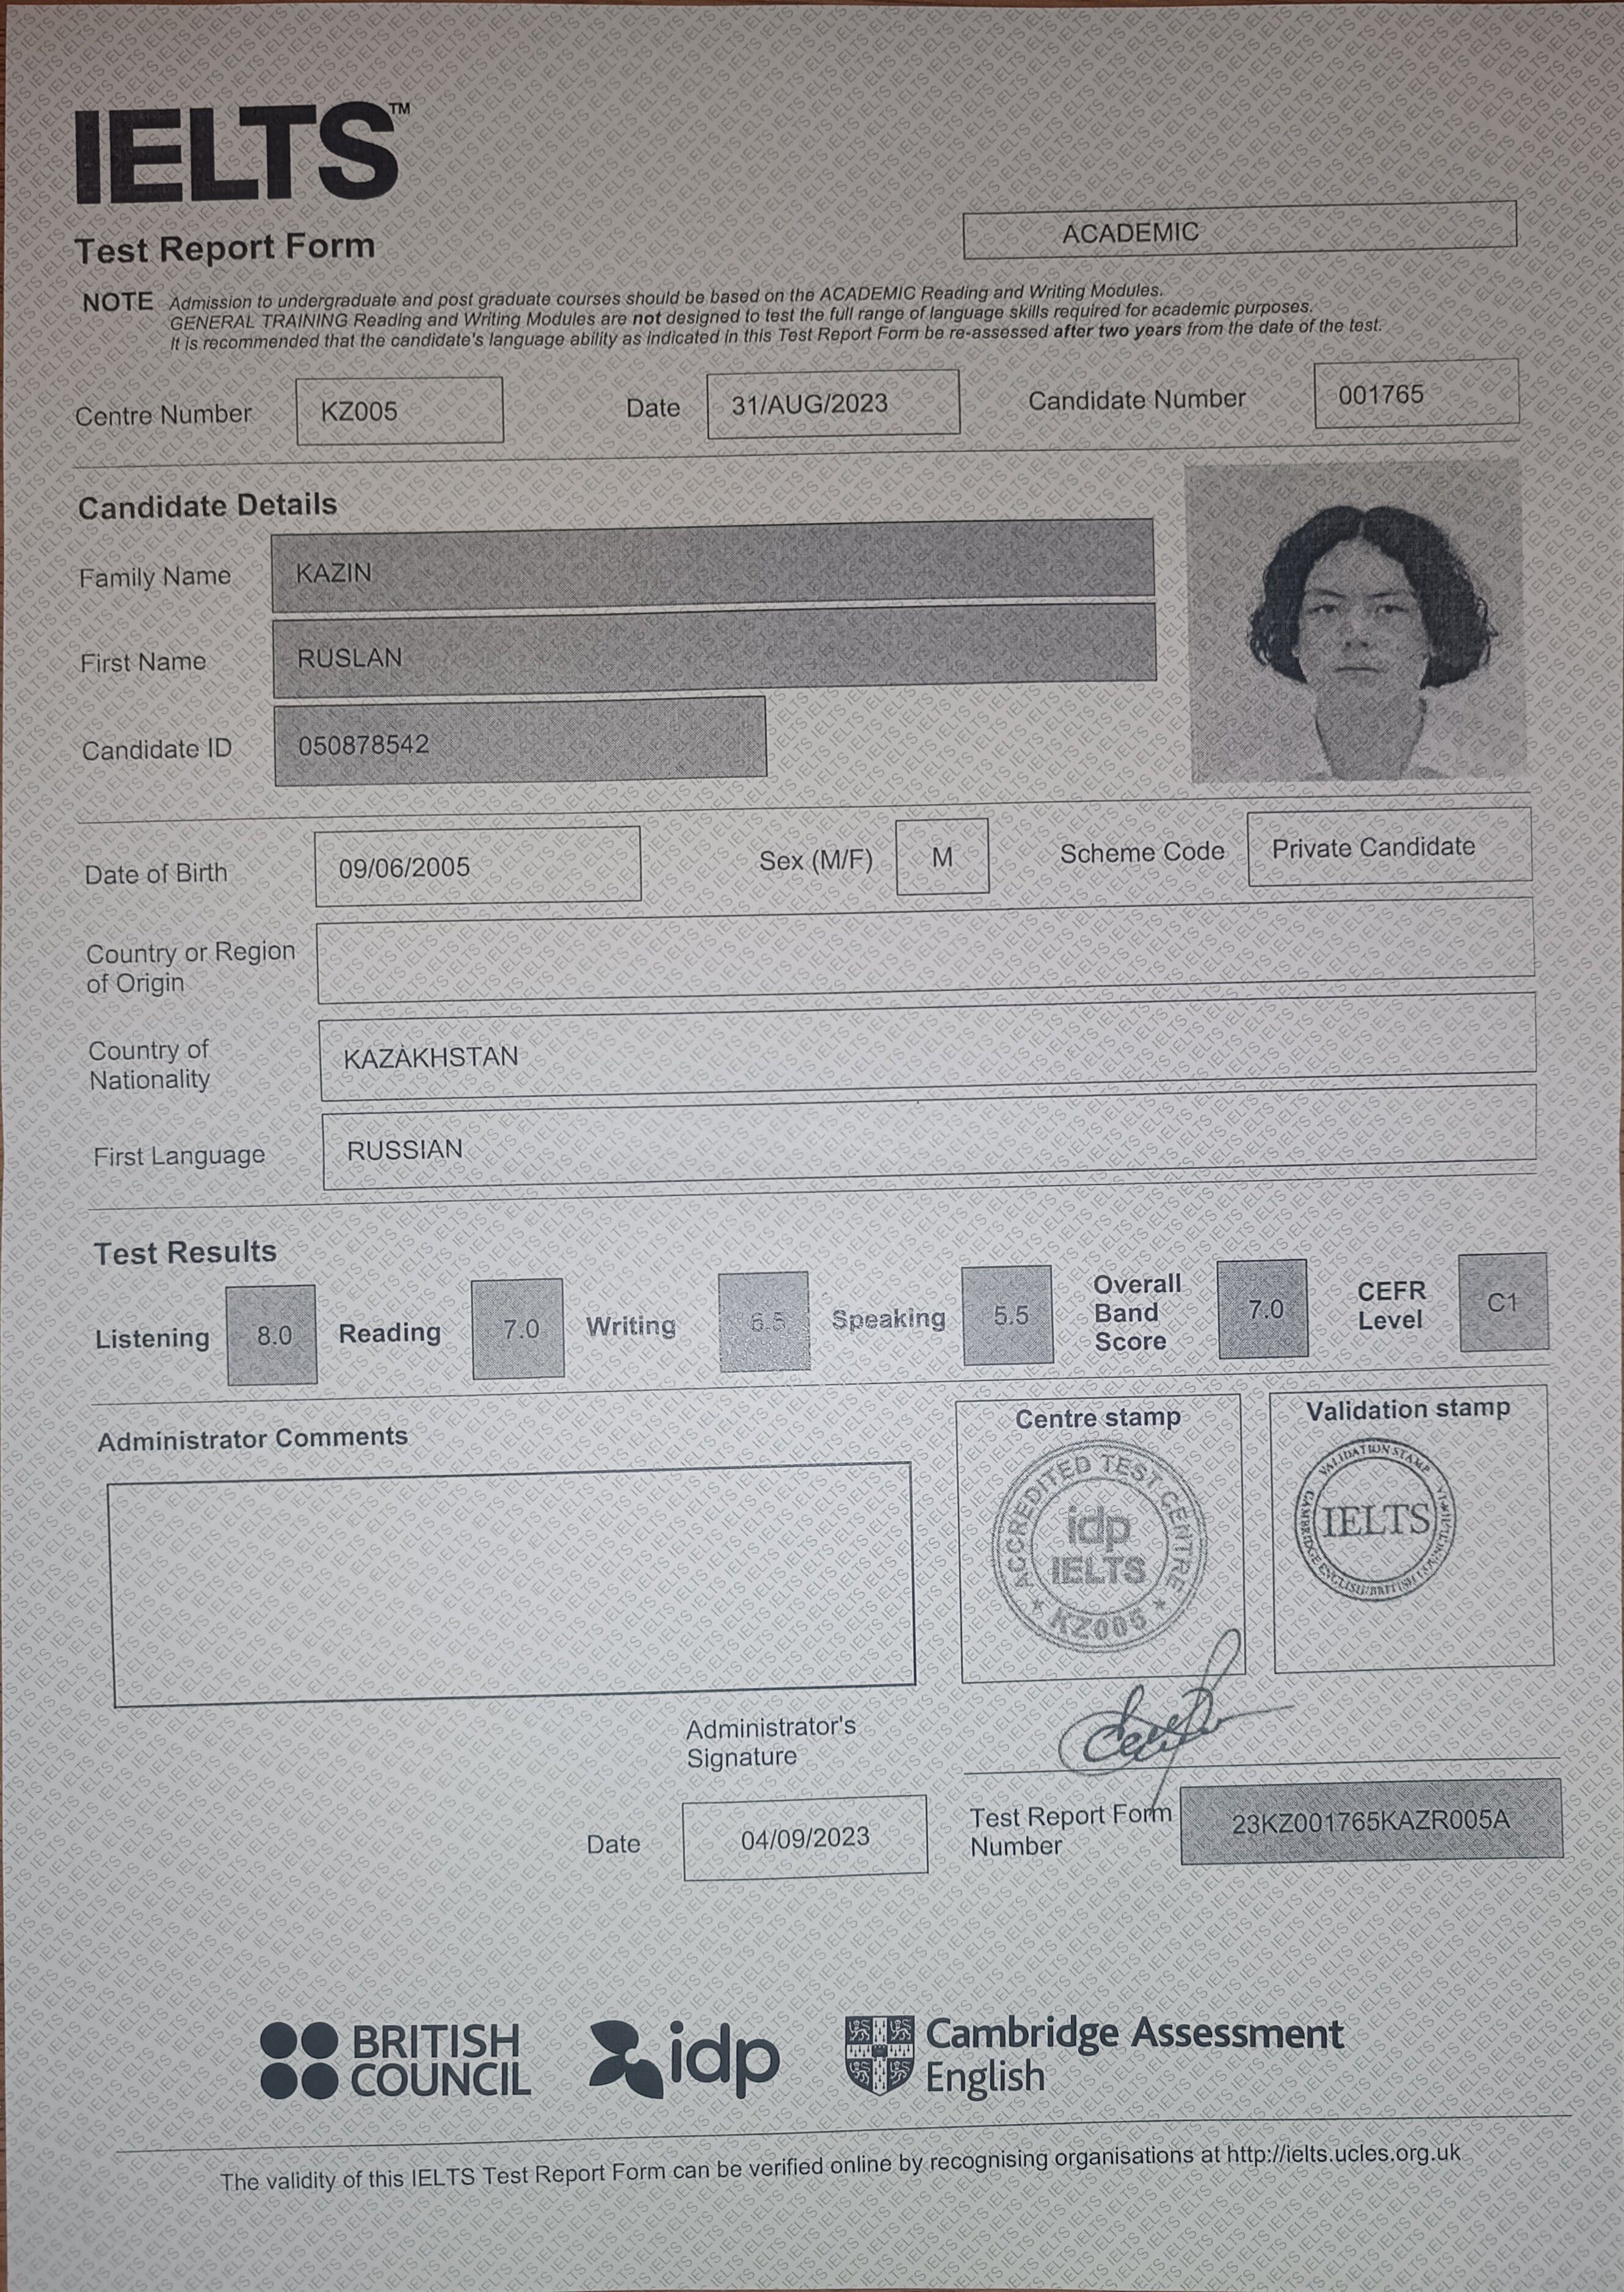This screenshot has width=1624, height=2292.
Task: Click the 'Test Results' heading
Action: [185, 1253]
